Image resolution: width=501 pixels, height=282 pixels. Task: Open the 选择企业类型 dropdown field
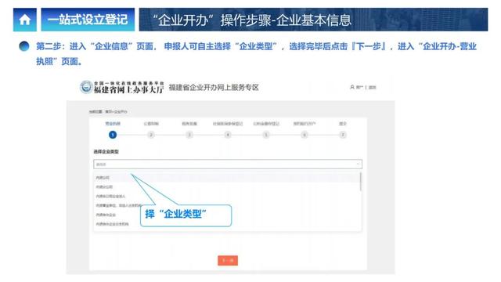point(228,164)
